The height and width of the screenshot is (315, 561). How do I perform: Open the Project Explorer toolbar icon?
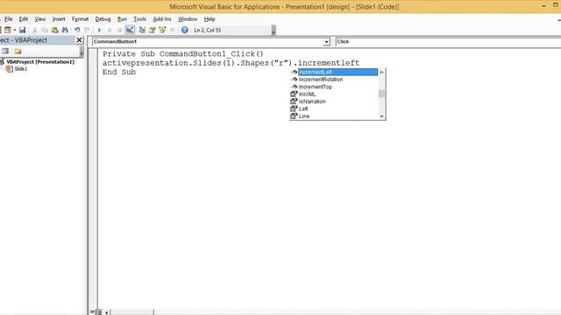[142, 30]
